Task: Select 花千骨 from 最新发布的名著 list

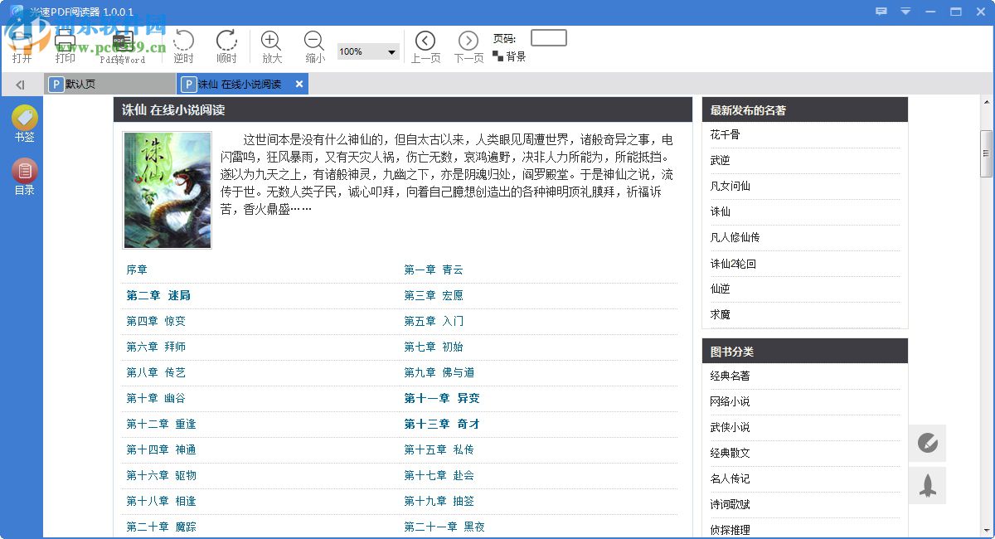Action: coord(724,134)
